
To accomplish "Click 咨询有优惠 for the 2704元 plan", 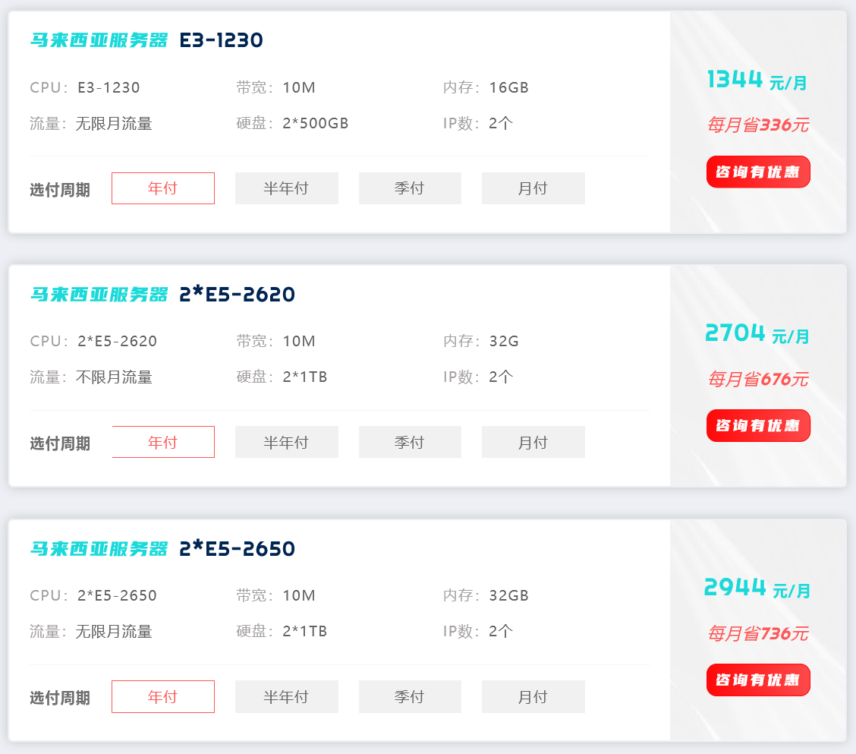I will click(x=758, y=426).
